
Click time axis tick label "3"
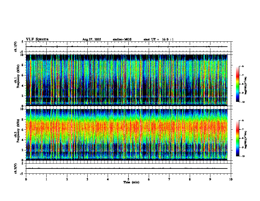pos(87,179)
